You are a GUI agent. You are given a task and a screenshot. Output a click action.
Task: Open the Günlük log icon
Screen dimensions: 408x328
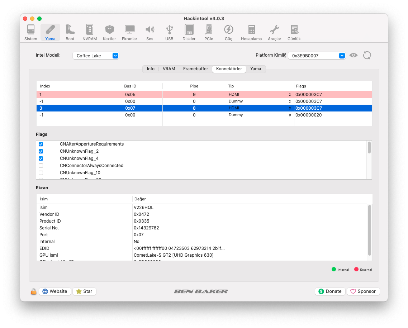294,32
